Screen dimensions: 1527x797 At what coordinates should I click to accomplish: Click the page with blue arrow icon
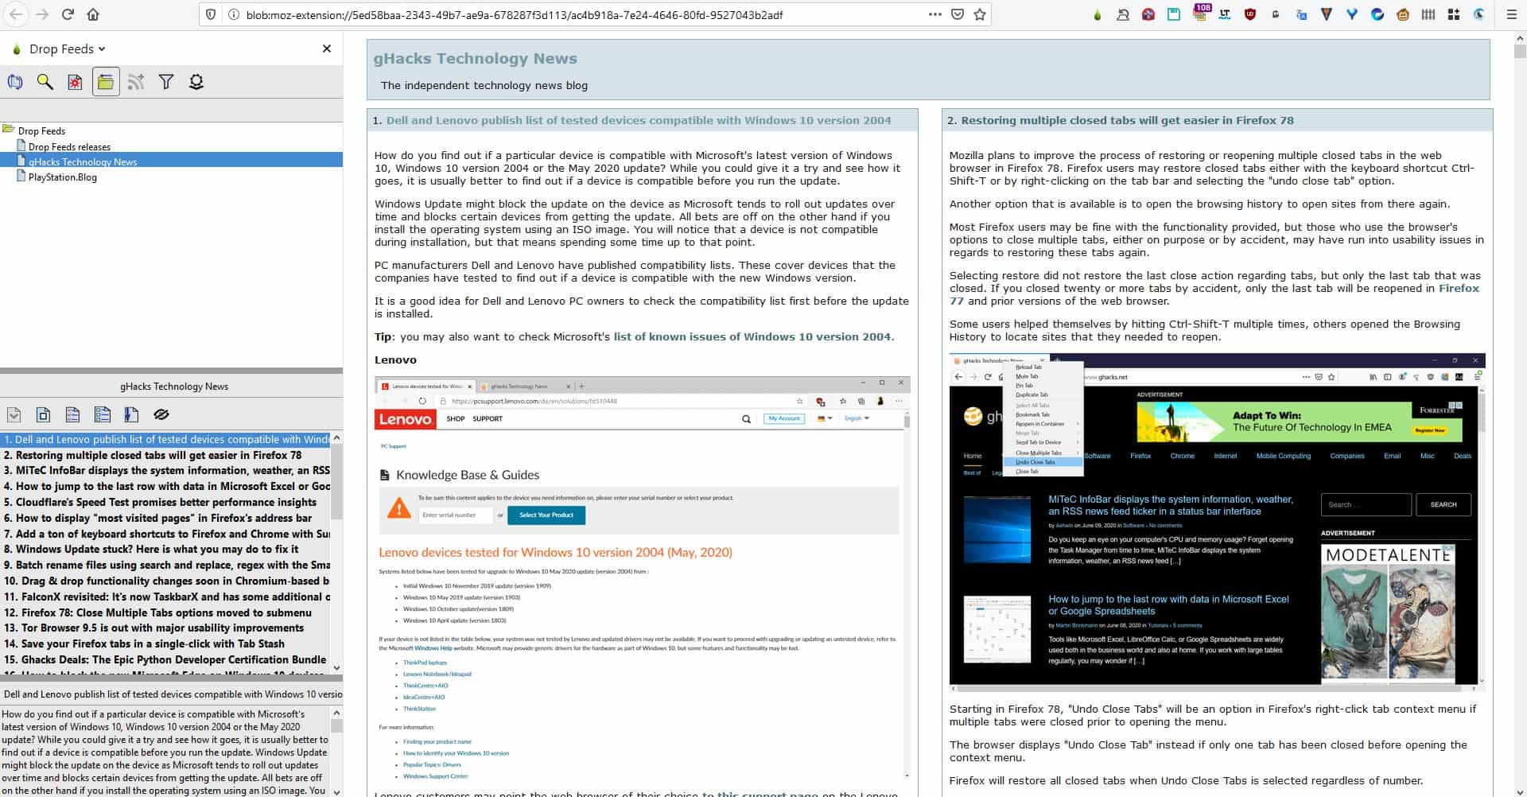131,414
